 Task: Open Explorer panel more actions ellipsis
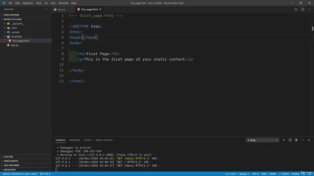(x=47, y=9)
